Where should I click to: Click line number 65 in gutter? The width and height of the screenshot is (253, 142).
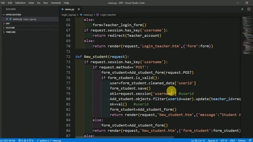click(x=68, y=20)
